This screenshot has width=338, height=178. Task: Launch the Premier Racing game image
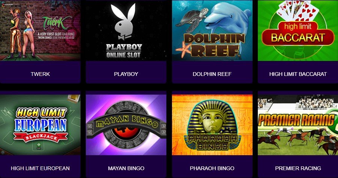[x=298, y=125]
